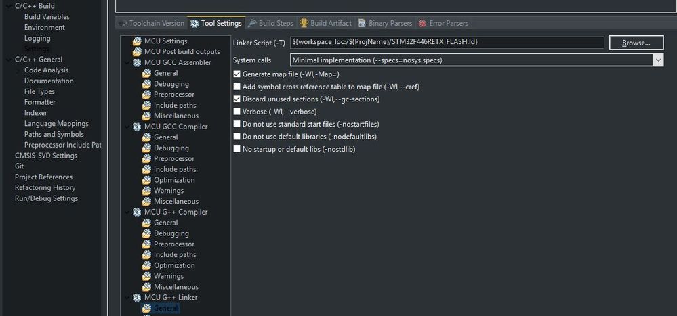The width and height of the screenshot is (677, 316).
Task: Collapse the MCU GCC Assembler group
Action: click(x=127, y=62)
